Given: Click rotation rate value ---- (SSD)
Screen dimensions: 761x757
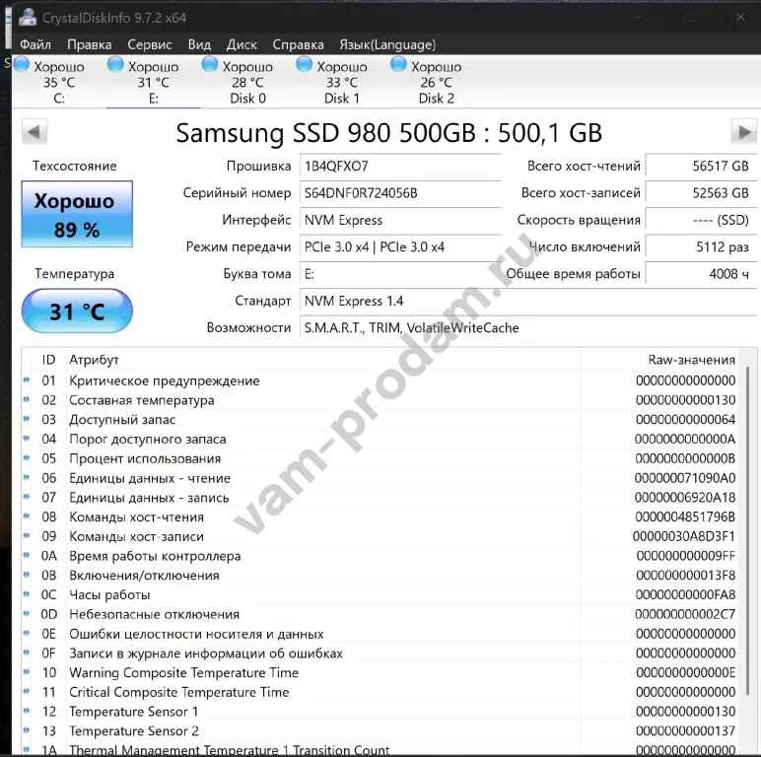Looking at the screenshot, I should 701,221.
